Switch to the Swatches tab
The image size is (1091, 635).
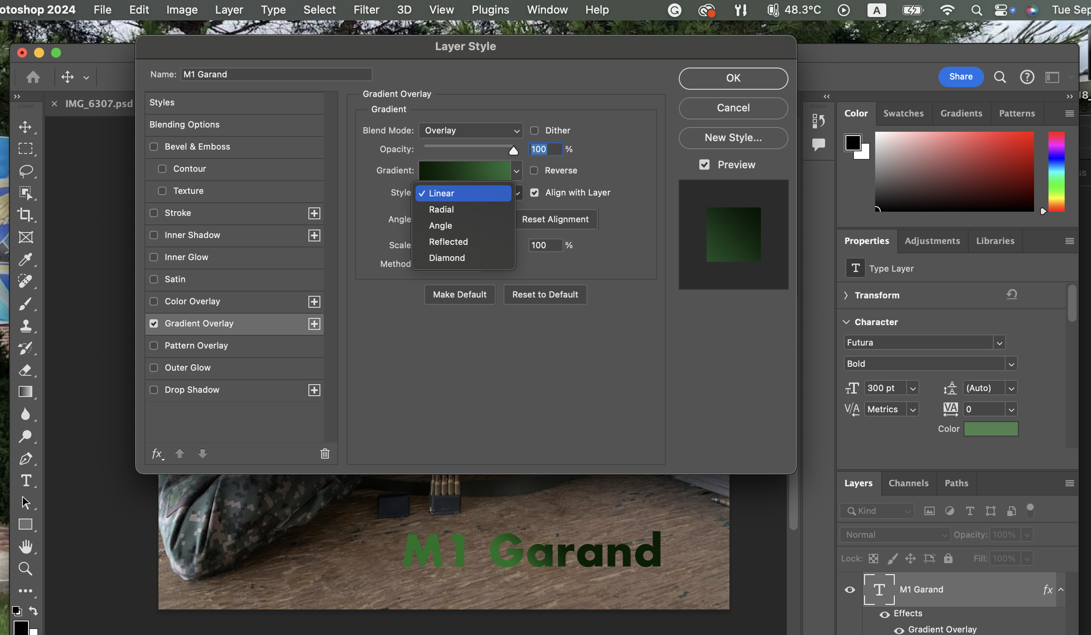pos(903,113)
